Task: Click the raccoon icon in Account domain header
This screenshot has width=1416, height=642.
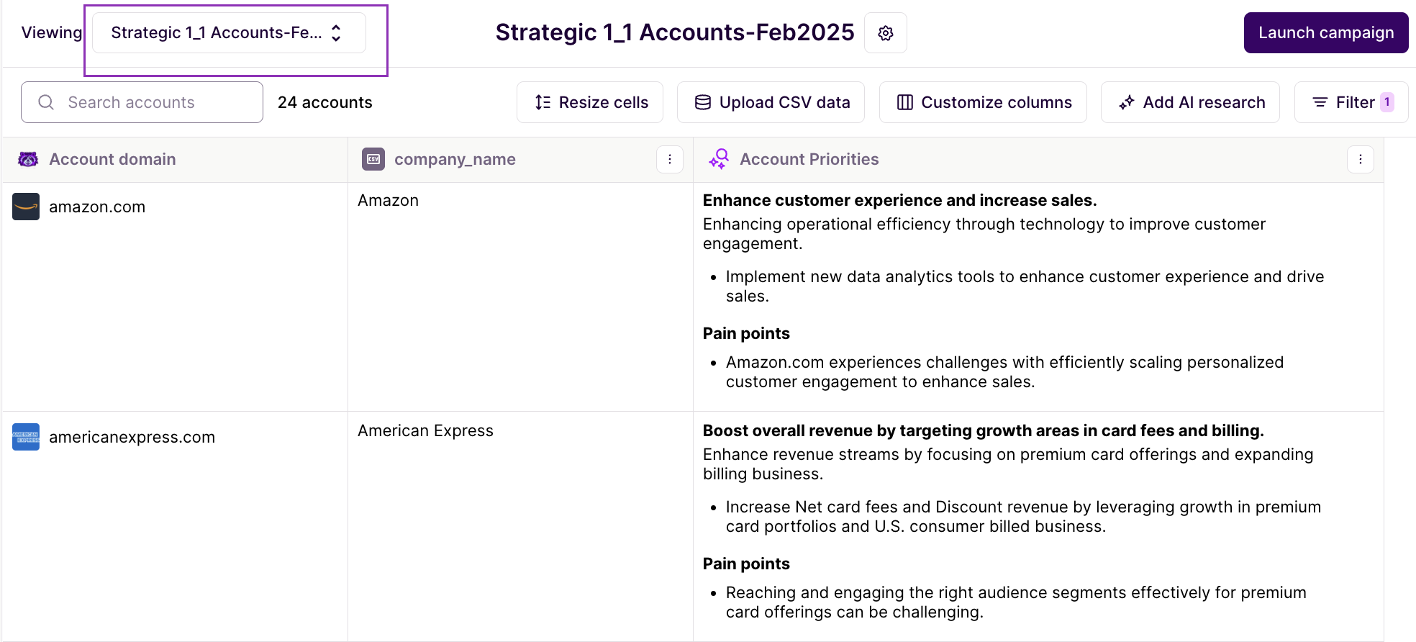Action: pyautogui.click(x=28, y=159)
